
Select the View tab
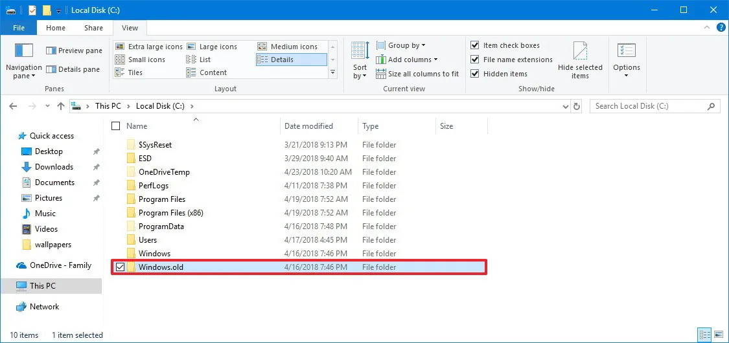pos(130,28)
